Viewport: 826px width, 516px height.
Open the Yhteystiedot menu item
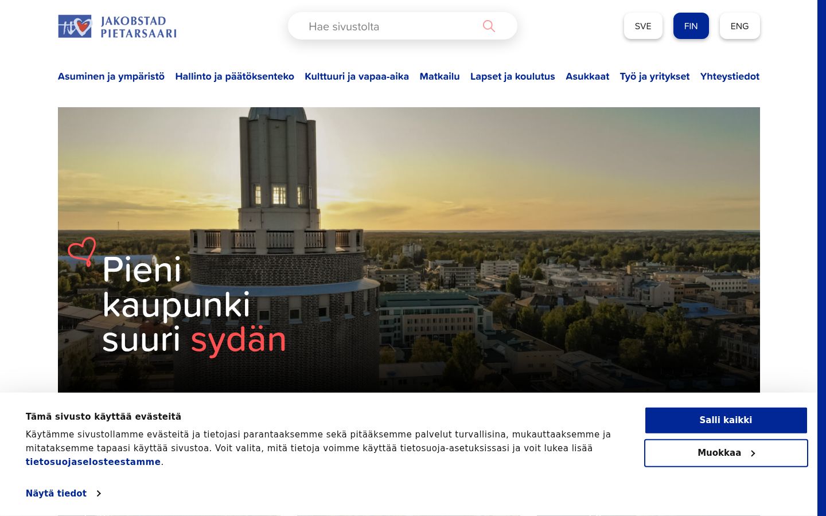pos(730,76)
